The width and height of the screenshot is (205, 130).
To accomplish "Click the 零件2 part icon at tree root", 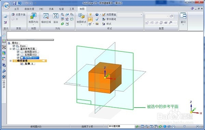I will point(9,43).
